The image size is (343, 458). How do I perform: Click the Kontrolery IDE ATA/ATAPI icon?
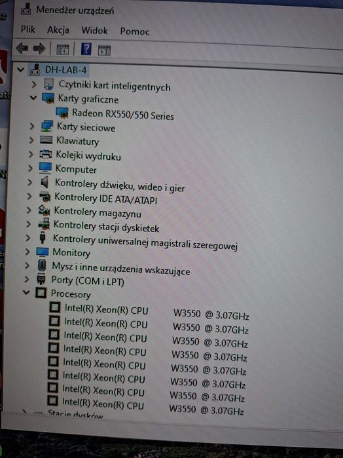(x=45, y=197)
